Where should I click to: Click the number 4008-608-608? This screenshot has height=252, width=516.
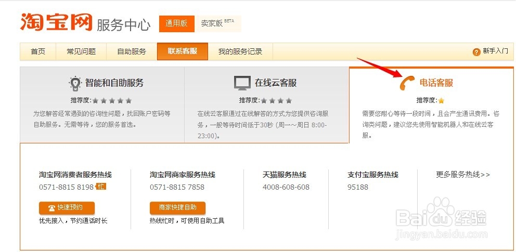tap(286, 187)
